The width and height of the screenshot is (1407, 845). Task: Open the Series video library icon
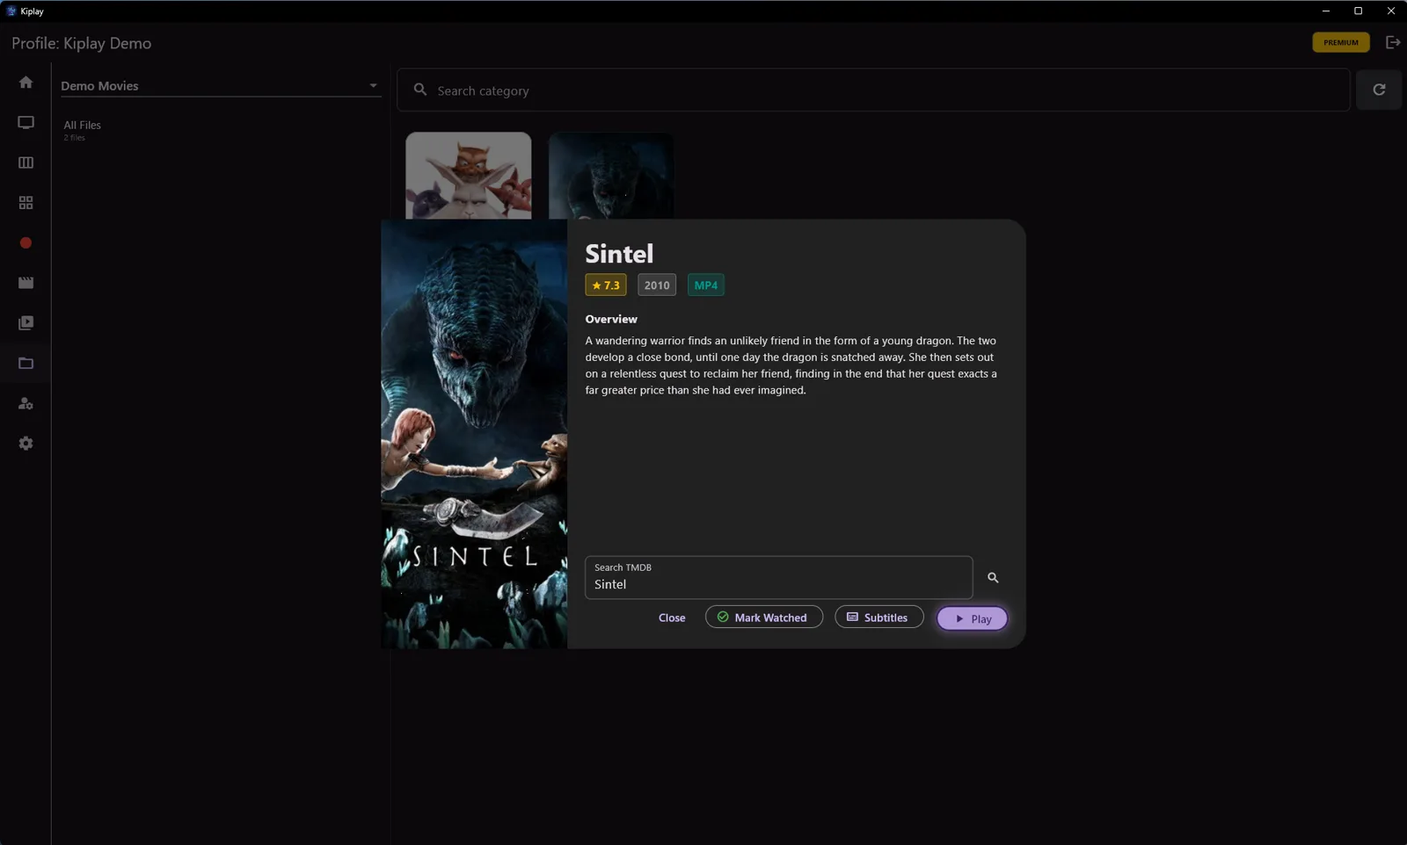(x=26, y=323)
